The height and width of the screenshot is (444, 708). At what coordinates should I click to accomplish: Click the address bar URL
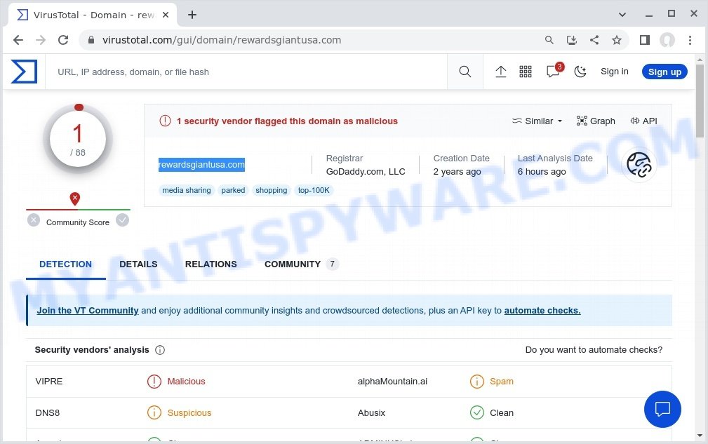[x=221, y=40]
